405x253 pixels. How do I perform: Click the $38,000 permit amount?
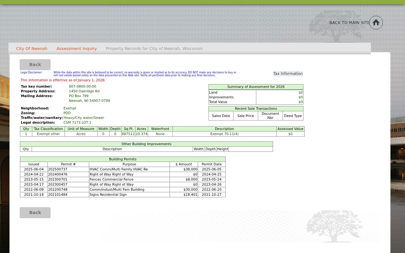click(184, 169)
